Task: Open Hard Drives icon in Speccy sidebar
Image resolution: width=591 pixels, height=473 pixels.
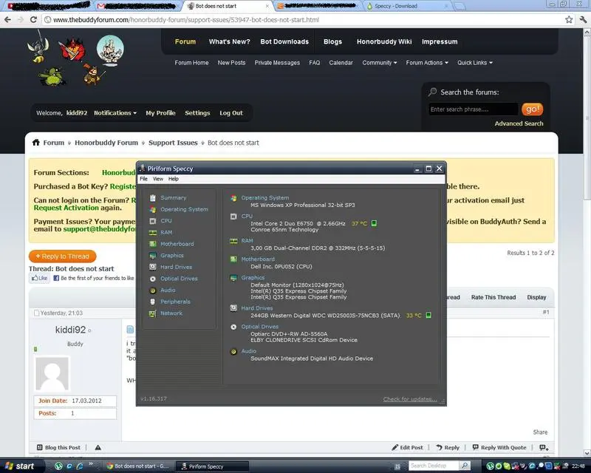Action: click(153, 267)
